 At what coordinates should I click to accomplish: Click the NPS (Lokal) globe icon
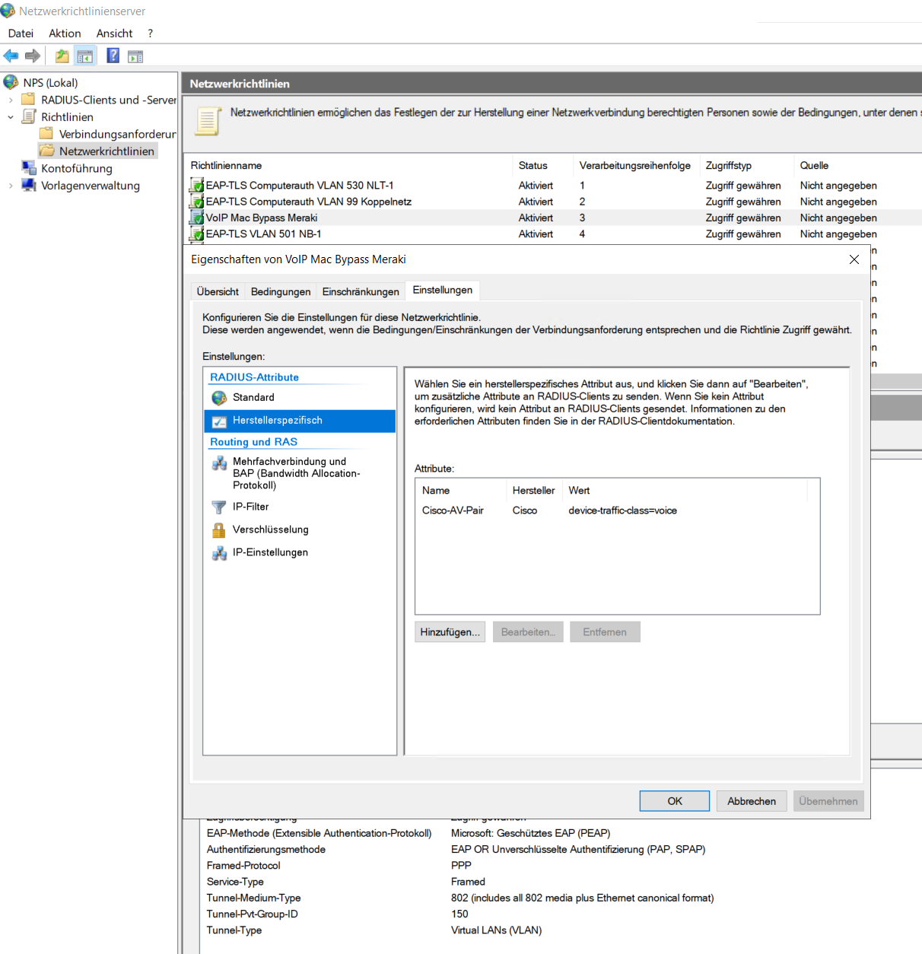[10, 81]
